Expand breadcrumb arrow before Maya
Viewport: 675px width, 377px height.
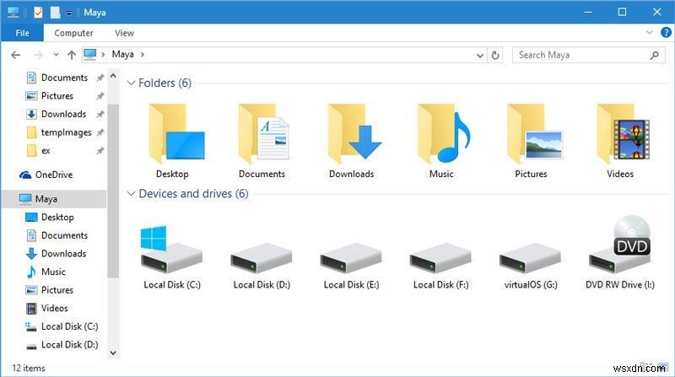pyautogui.click(x=103, y=55)
